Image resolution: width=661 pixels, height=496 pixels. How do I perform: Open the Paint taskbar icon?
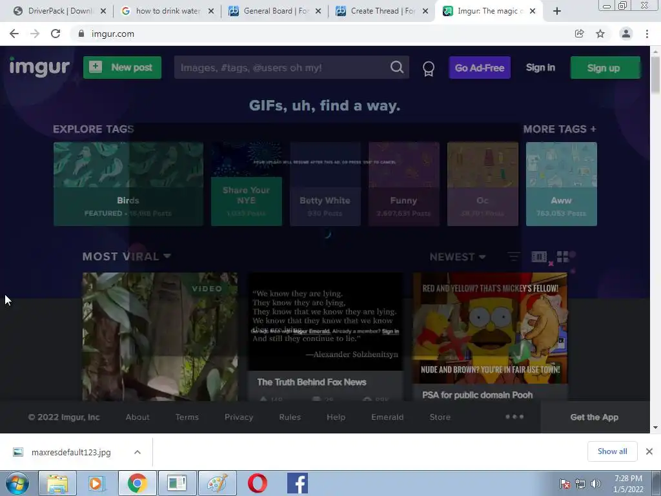point(217,483)
